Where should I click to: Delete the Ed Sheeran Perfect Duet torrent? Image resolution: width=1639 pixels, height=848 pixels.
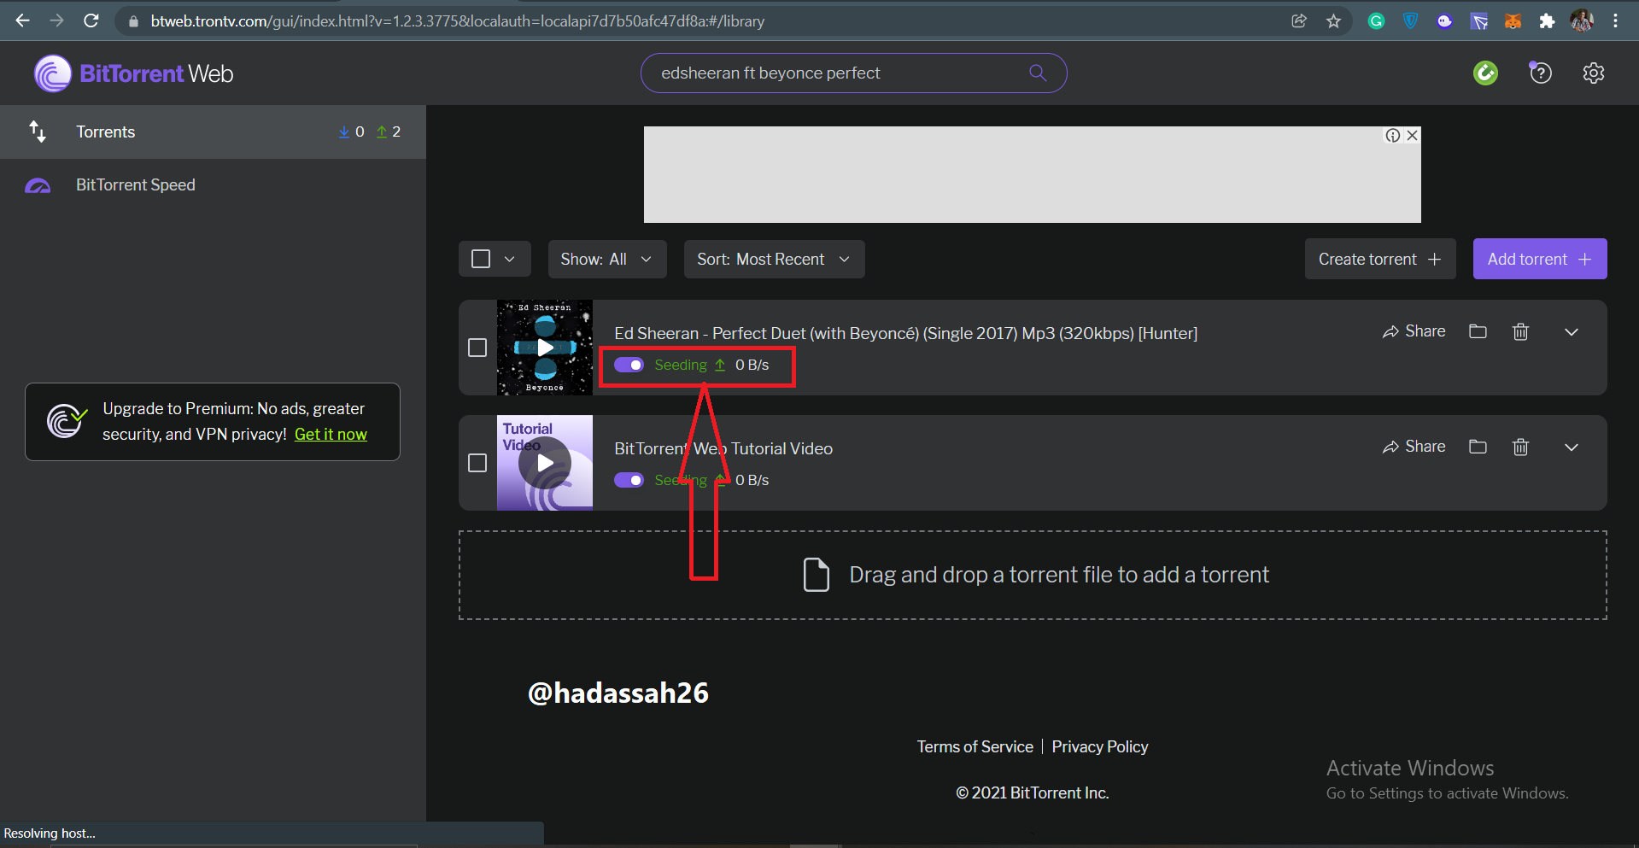point(1520,331)
